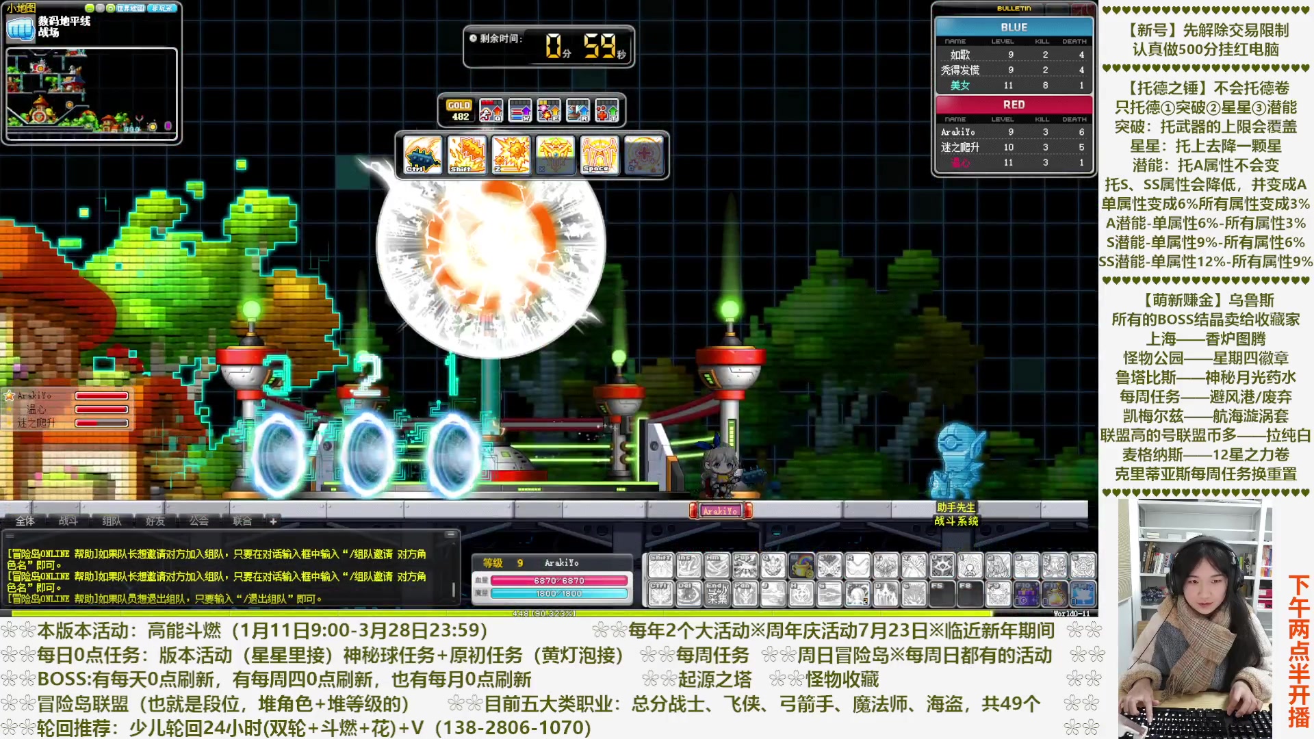Switch to the 组队 chat tab
The image size is (1314, 739).
(x=112, y=521)
